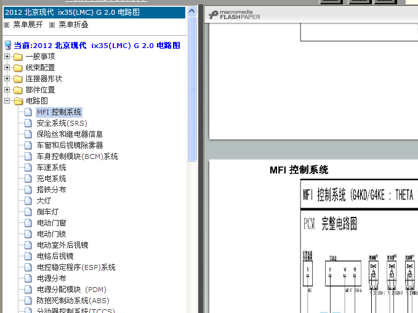Click the tree panel vertical scrollbar thumb

point(191,89)
